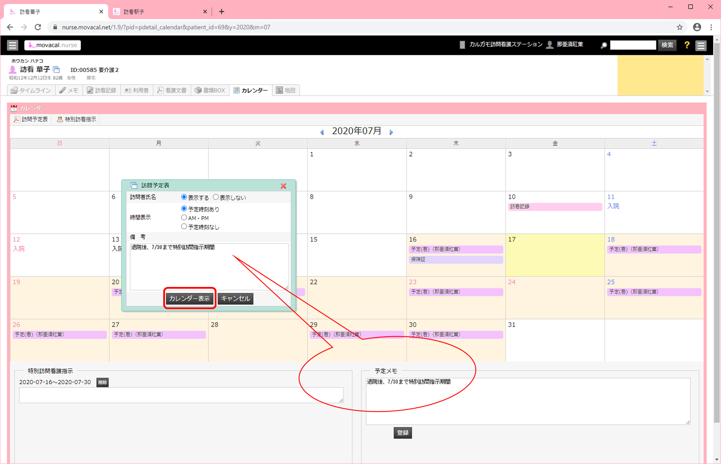Advance to next month with right arrow

tap(391, 132)
